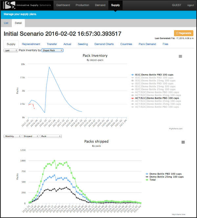The width and height of the screenshot is (197, 218).
Task: Switch to the Demand Charts tab
Action: (x=104, y=44)
